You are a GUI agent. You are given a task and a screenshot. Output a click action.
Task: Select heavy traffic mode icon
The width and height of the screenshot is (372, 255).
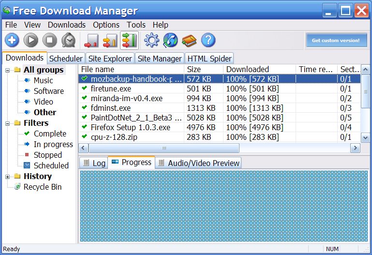(129, 40)
